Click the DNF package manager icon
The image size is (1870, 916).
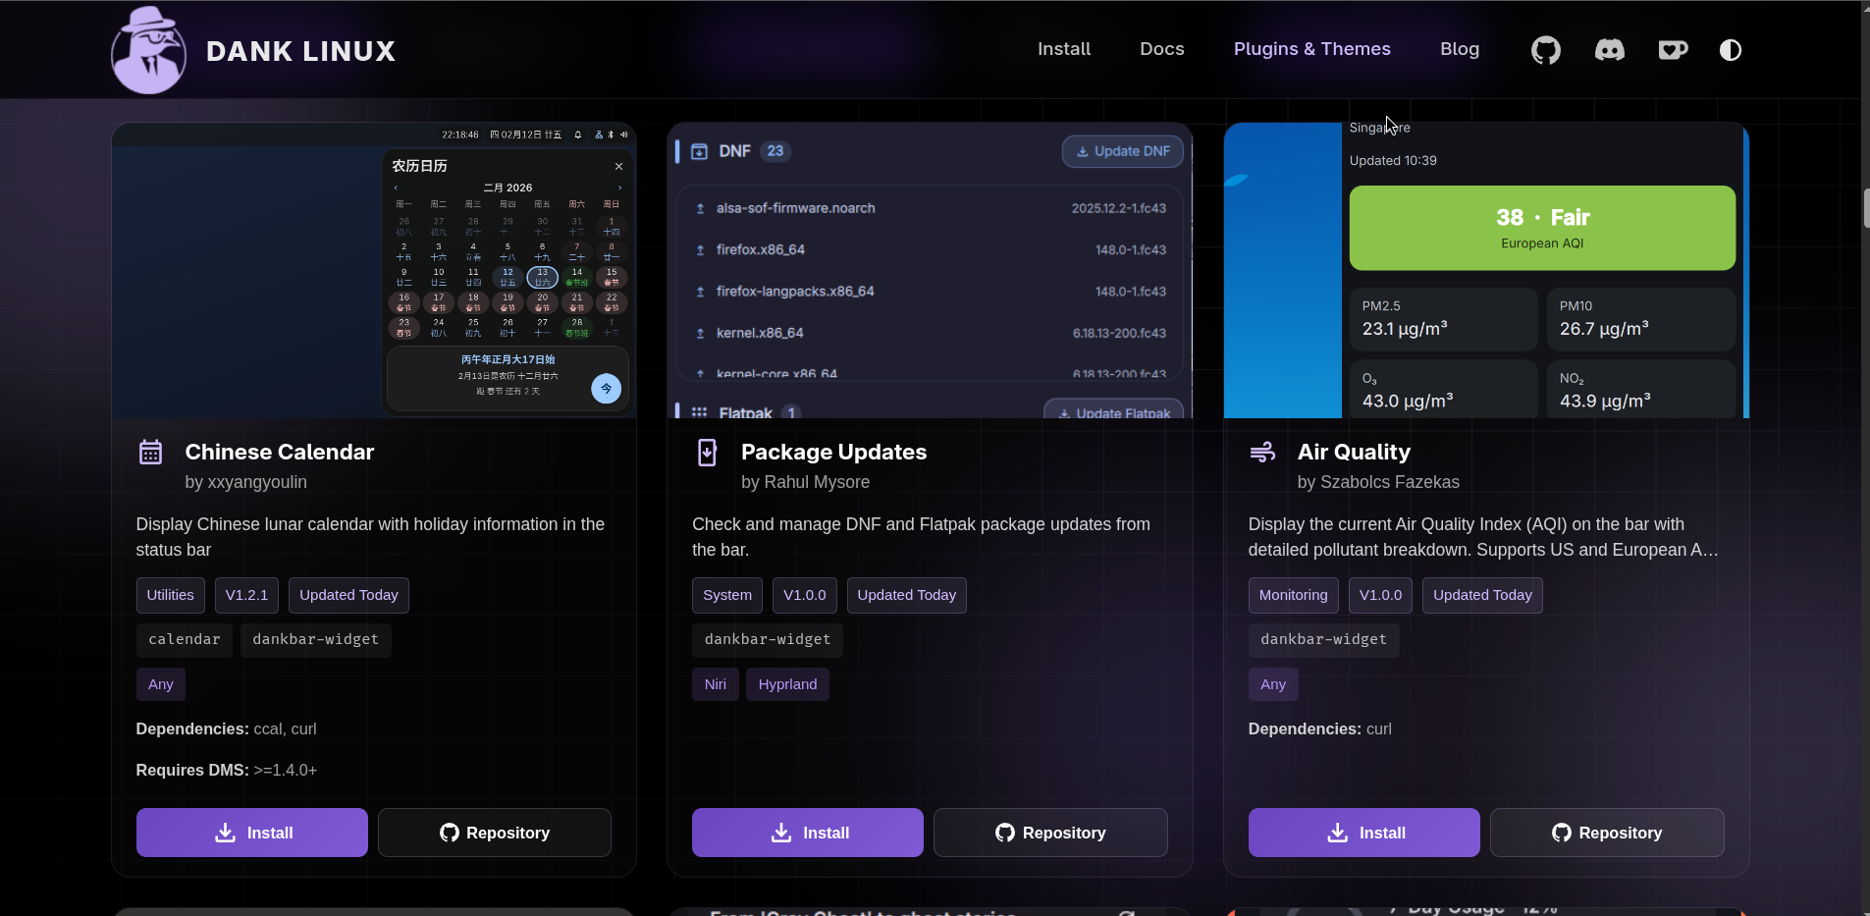tap(700, 151)
